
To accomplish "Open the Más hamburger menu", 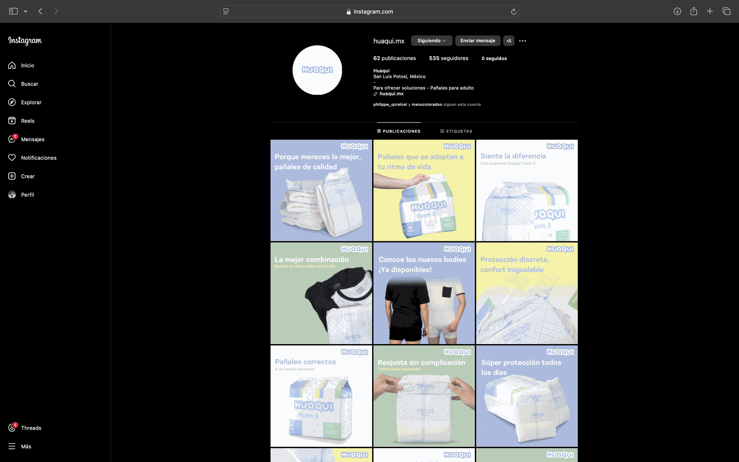I will [12, 447].
